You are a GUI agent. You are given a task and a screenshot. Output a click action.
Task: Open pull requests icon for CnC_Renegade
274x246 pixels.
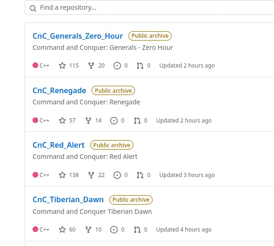[x=137, y=121]
